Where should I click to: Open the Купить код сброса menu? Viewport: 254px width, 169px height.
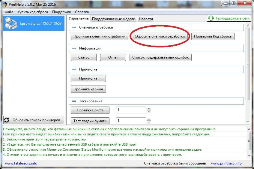33,12
